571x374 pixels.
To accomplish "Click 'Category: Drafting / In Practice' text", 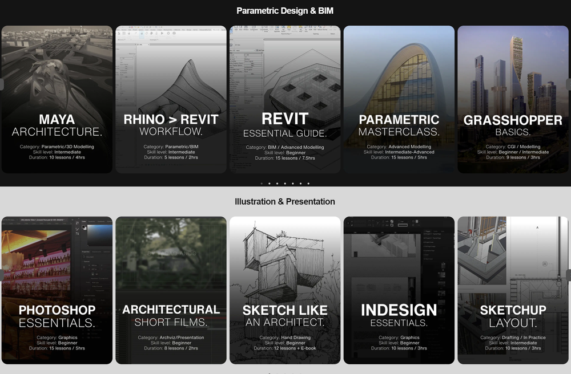I will tap(513, 338).
